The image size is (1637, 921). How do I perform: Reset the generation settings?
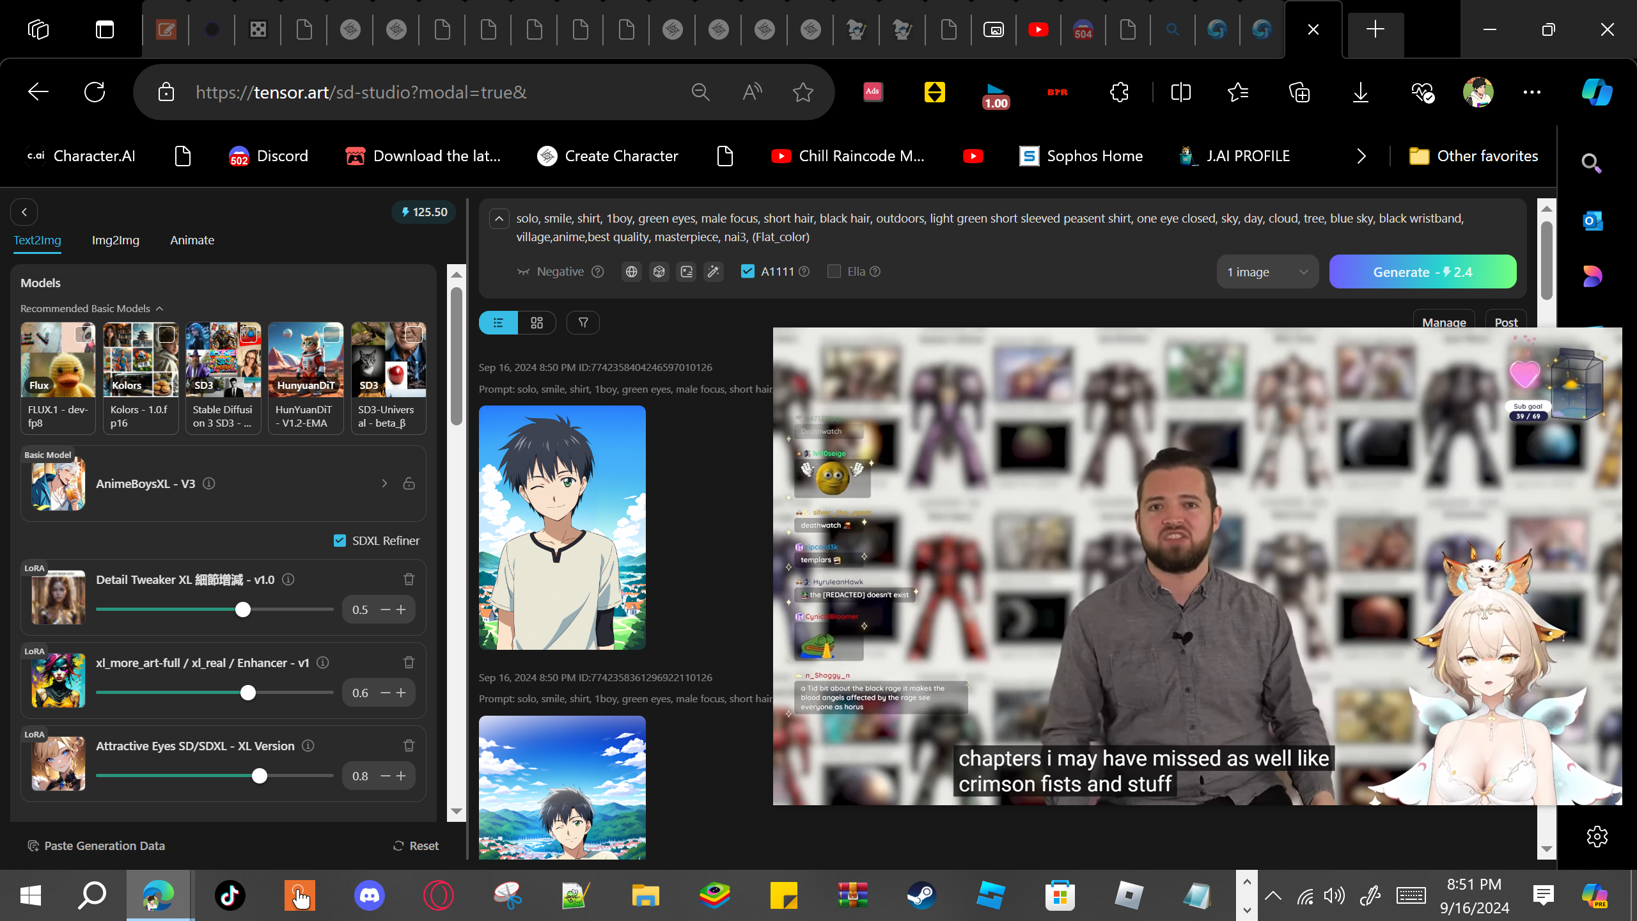coord(416,846)
